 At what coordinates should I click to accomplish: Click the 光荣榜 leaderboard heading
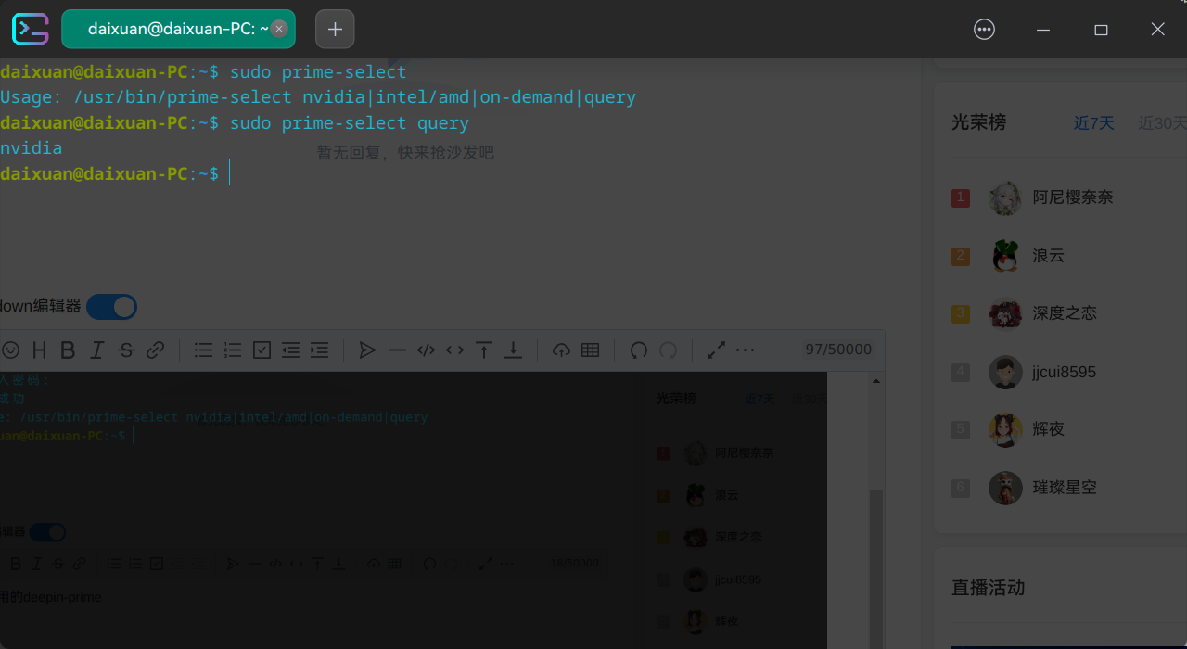point(978,122)
